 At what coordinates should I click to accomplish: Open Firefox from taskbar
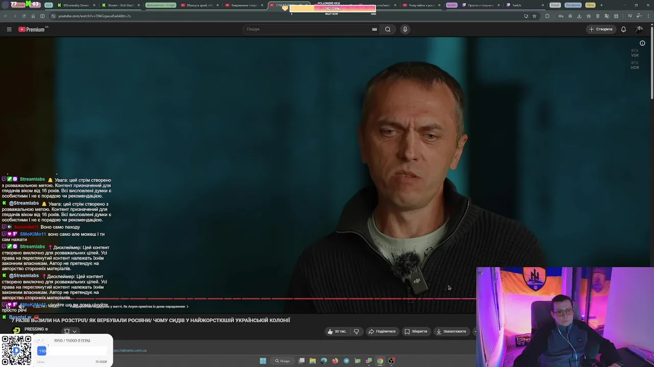coord(335,361)
